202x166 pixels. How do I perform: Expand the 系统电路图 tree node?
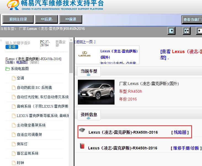pyautogui.click(x=20, y=69)
